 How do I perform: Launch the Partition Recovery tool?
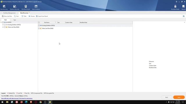point(15,7)
